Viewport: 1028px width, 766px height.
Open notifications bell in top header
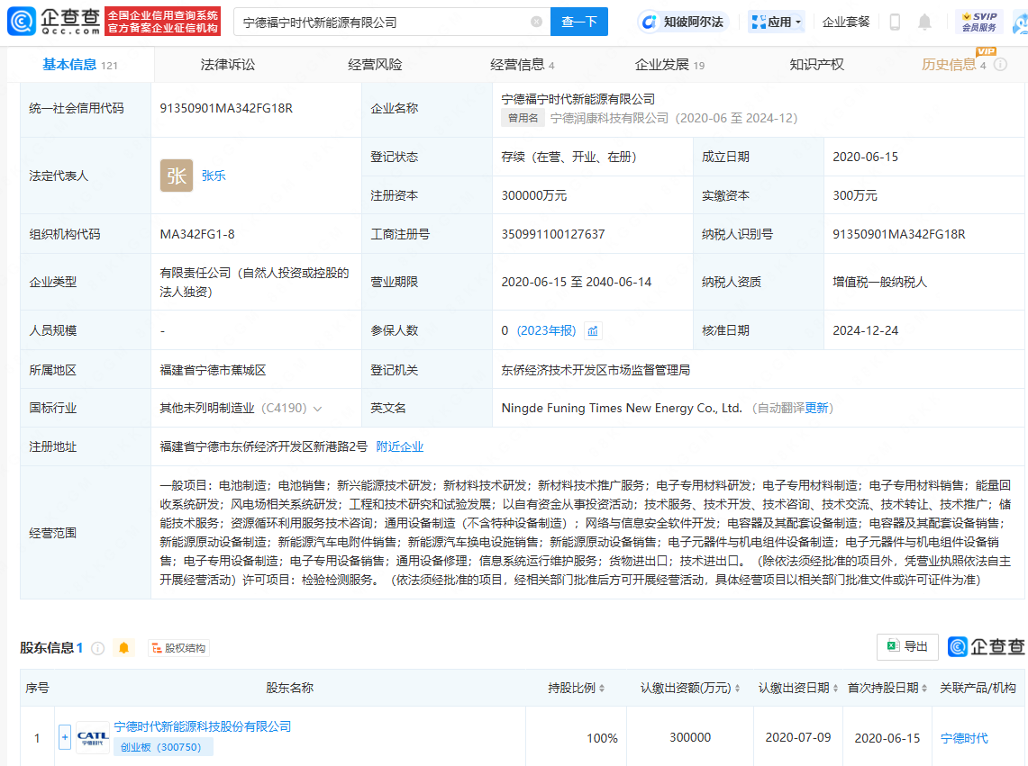(924, 22)
